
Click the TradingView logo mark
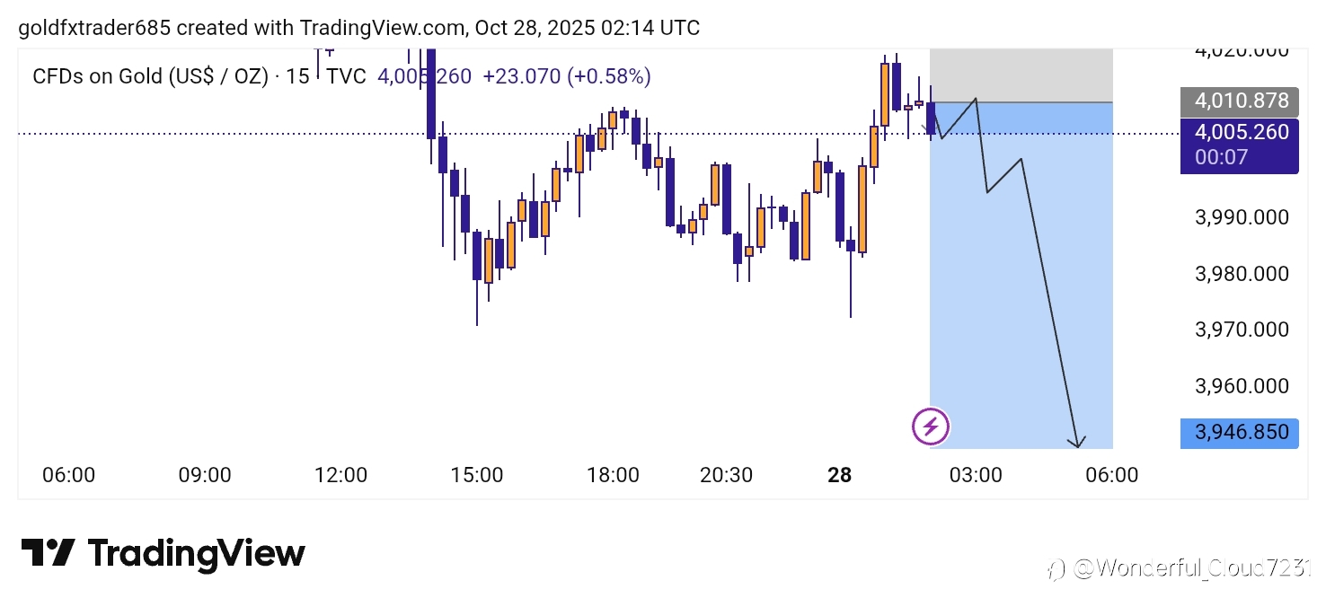[47, 553]
